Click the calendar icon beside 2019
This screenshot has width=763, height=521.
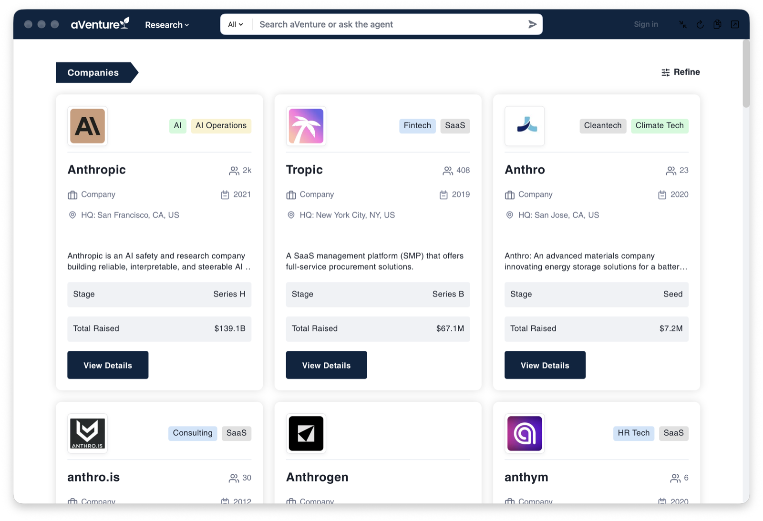click(x=443, y=194)
